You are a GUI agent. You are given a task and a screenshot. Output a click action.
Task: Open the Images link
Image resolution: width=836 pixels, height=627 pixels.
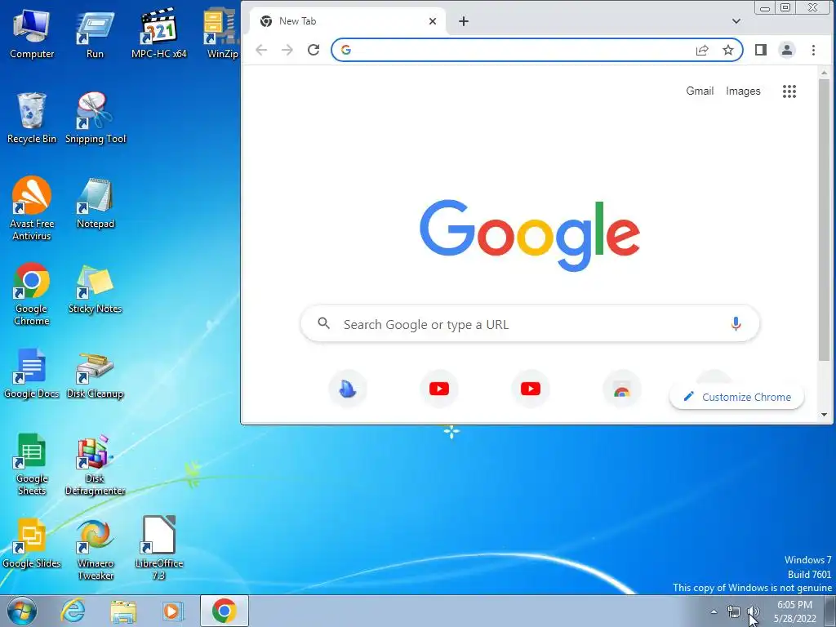coord(743,91)
